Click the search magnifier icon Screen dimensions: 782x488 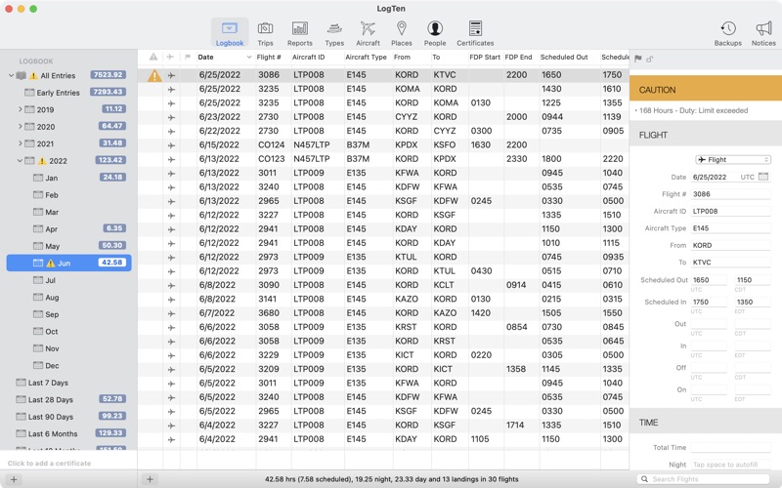[645, 479]
